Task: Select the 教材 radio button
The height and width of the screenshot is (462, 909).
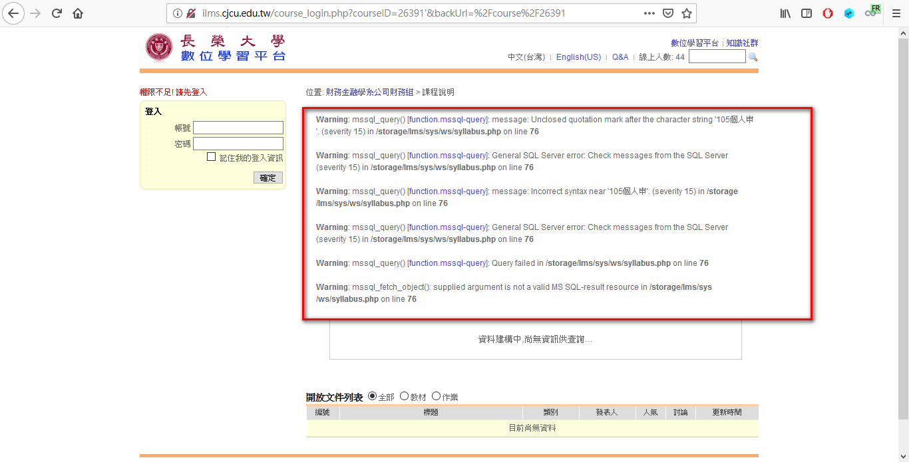Action: [404, 396]
